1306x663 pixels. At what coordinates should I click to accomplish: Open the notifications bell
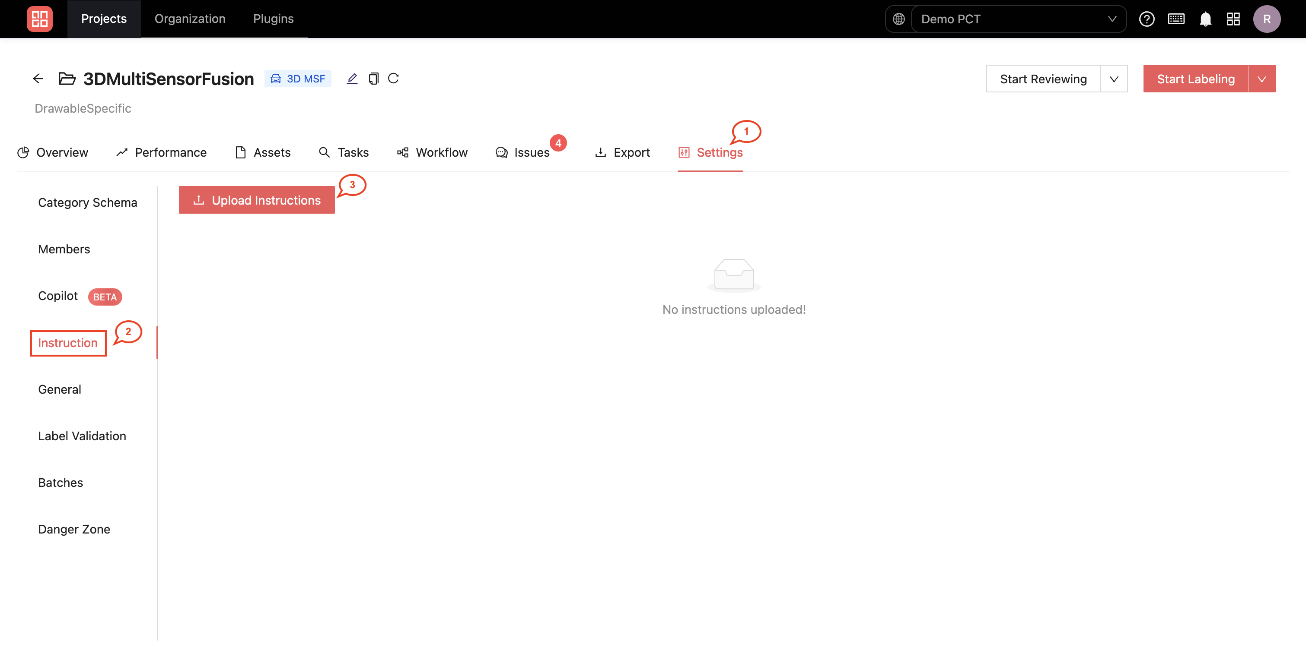[x=1205, y=19]
